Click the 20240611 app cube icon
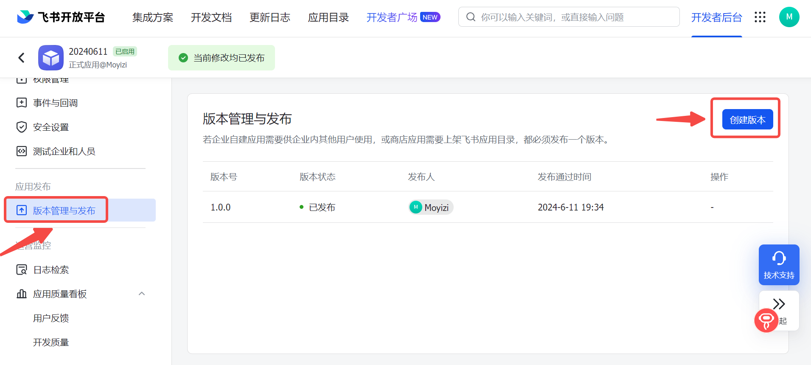Viewport: 811px width, 365px height. (x=51, y=58)
